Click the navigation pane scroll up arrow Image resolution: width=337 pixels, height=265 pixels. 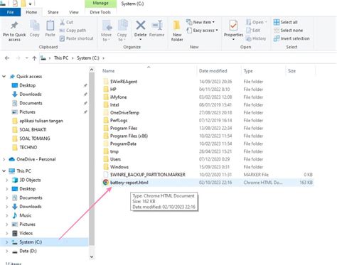coord(92,70)
